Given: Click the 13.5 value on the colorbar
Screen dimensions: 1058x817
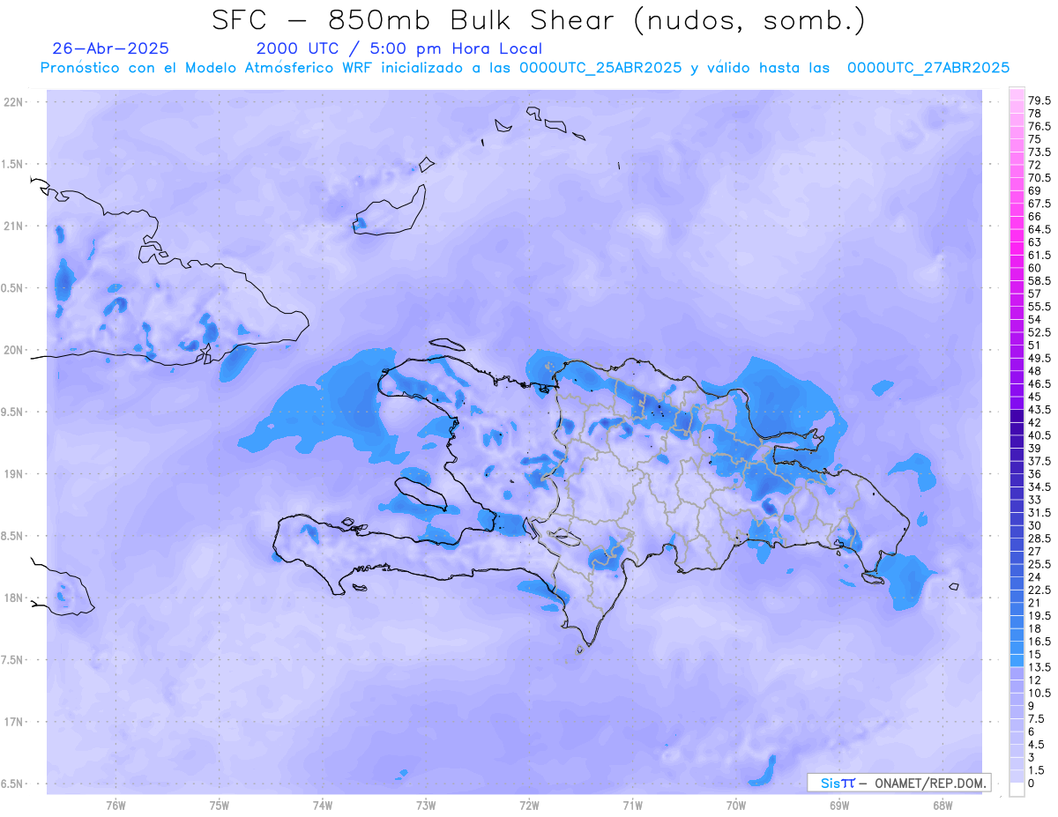Looking at the screenshot, I should (1039, 667).
